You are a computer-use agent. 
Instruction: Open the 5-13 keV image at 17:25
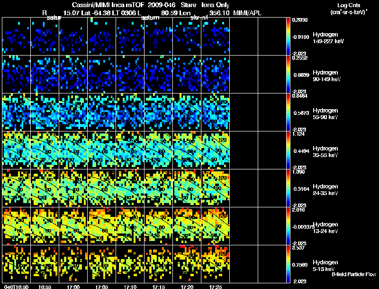click(x=216, y=264)
